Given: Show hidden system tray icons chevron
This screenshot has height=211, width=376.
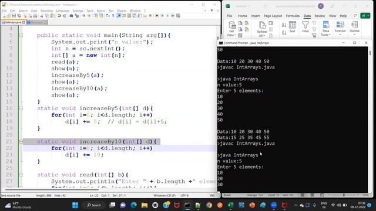Looking at the screenshot, I should (x=296, y=205).
